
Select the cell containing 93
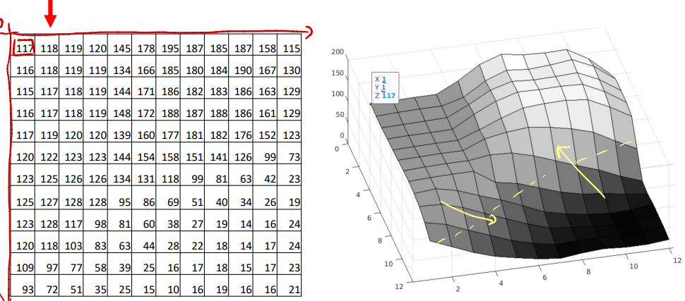(23, 284)
